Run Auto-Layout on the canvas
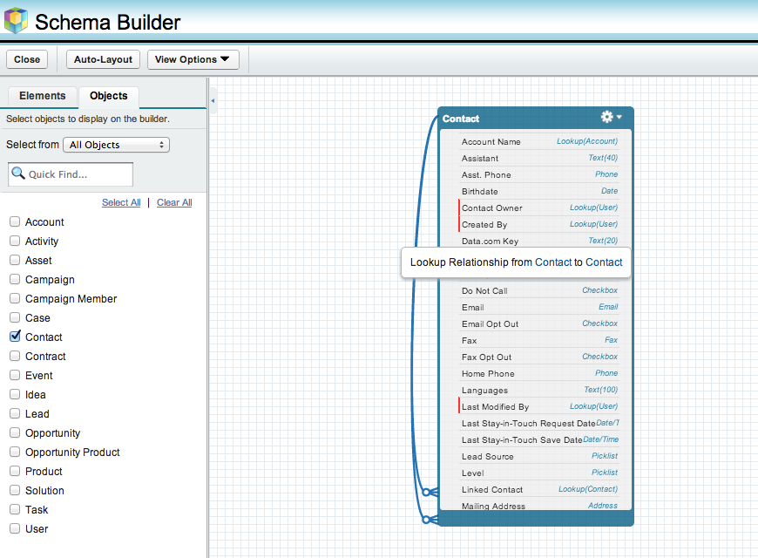758x558 pixels. (x=103, y=59)
